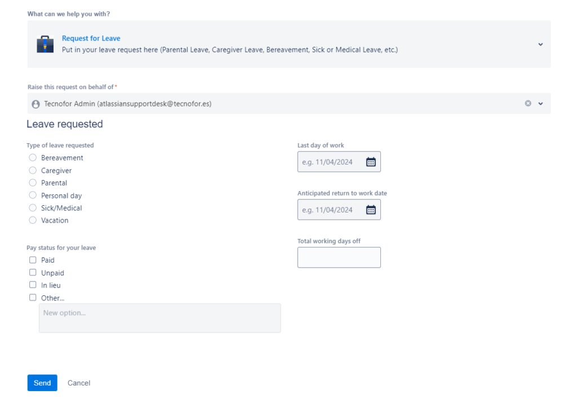Select Vacation radio button
The image size is (577, 403).
pyautogui.click(x=33, y=220)
